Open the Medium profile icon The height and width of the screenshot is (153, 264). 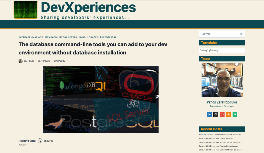235,114
